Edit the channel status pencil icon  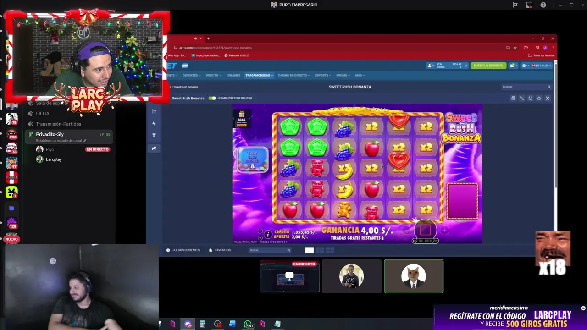(x=85, y=141)
